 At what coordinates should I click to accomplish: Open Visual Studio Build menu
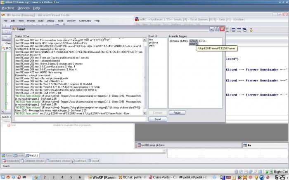[x=41, y=21]
